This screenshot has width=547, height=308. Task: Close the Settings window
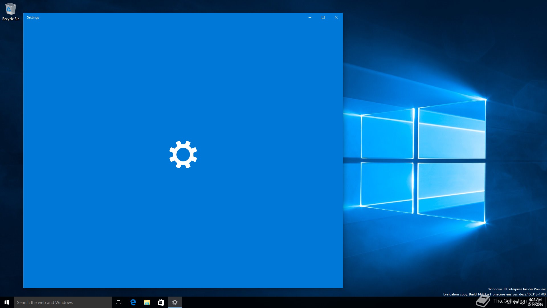click(x=336, y=17)
